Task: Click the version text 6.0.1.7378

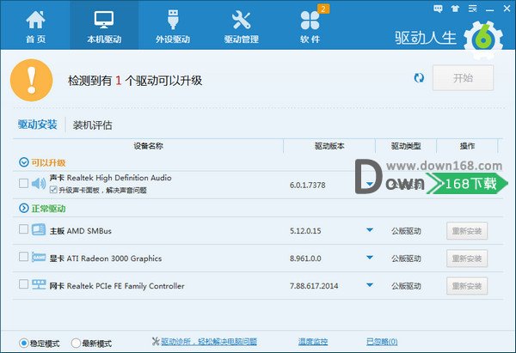Action: click(307, 185)
